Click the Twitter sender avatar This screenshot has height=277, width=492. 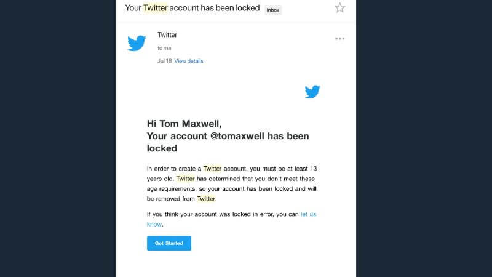[x=137, y=43]
